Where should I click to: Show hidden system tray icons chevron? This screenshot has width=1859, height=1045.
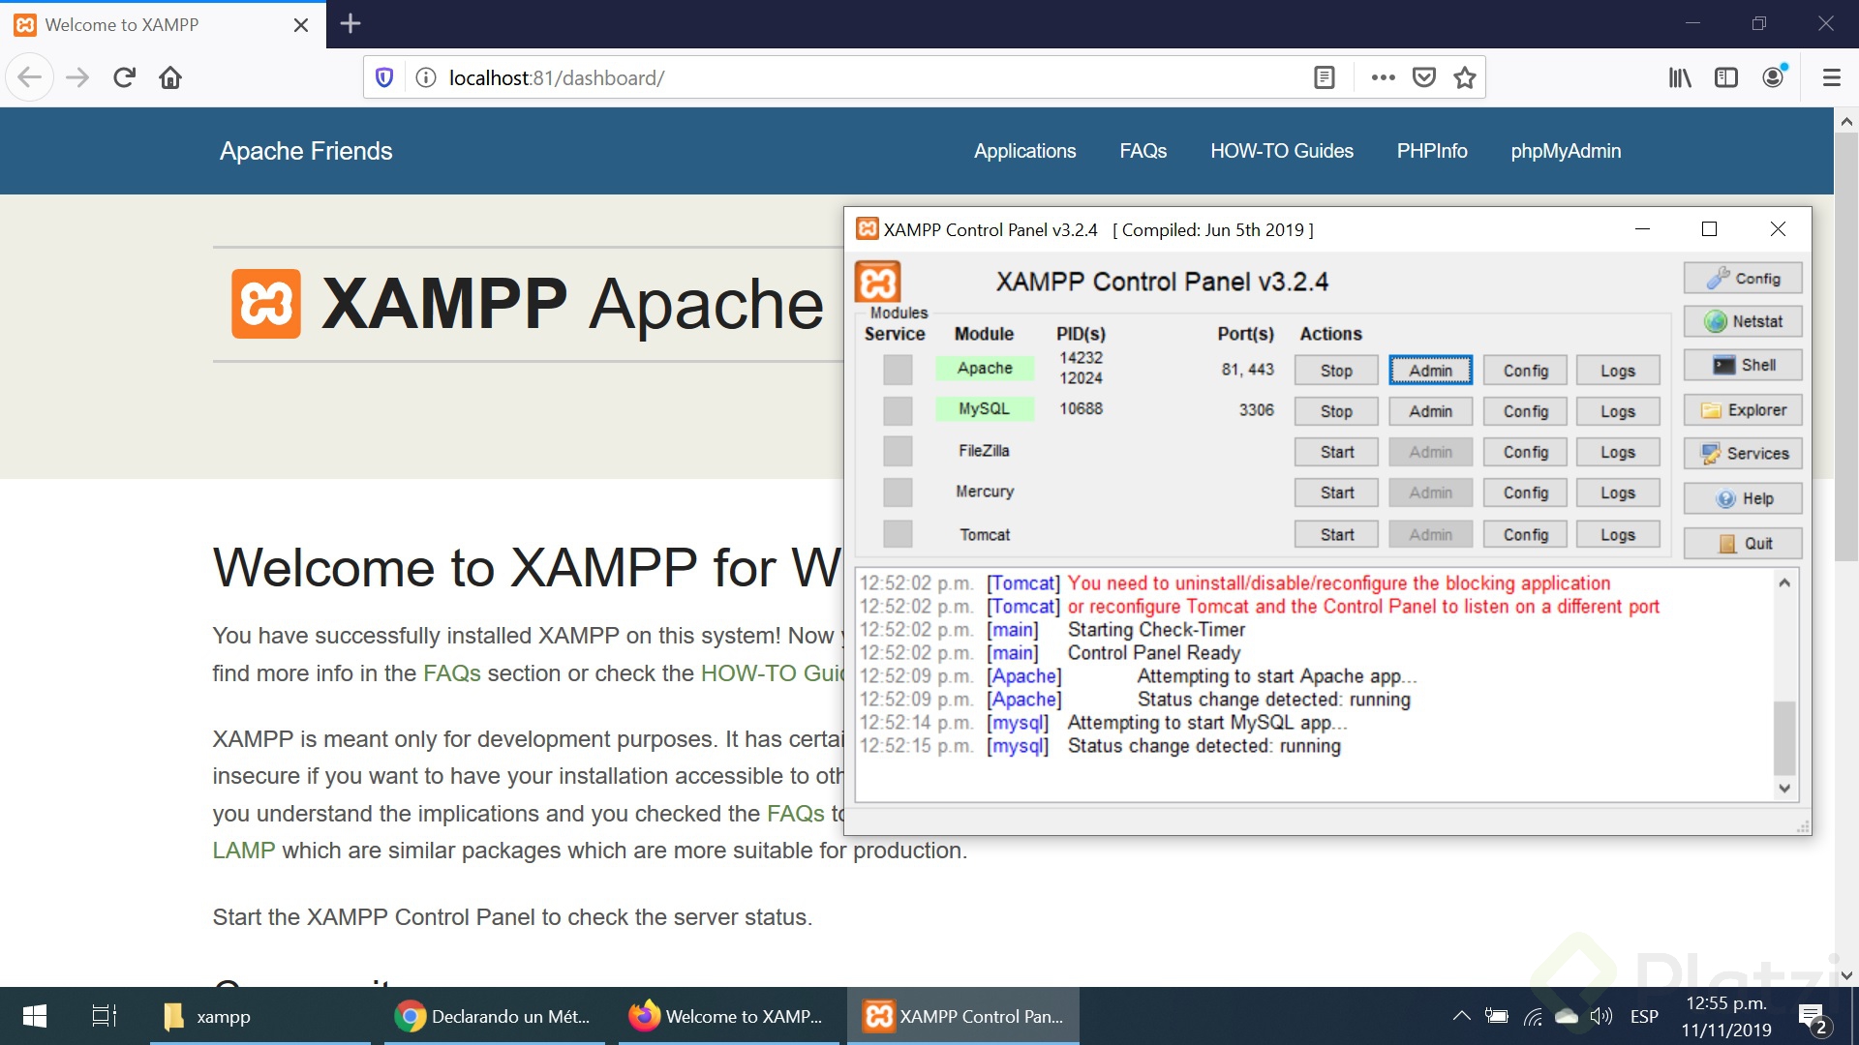pos(1461,1016)
